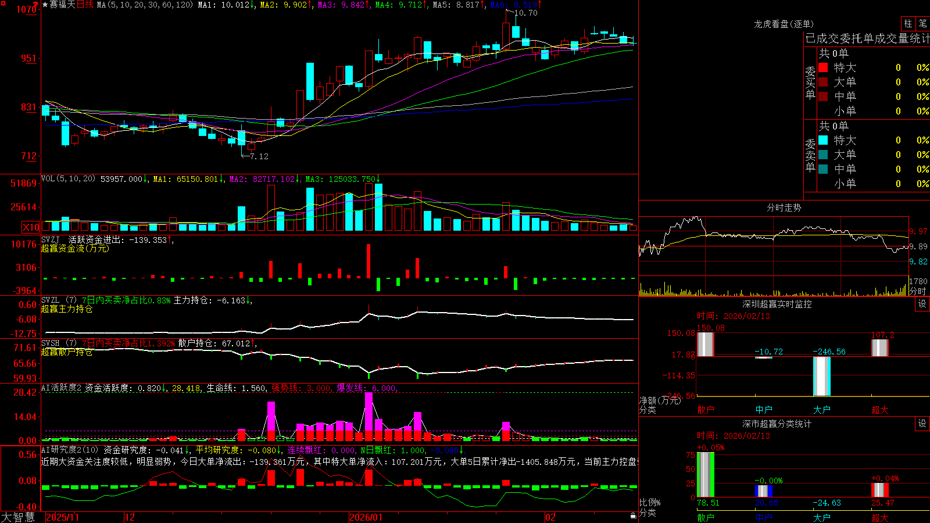Click the 大智慧 logo
Screen dimensions: 930x523
coord(18,517)
